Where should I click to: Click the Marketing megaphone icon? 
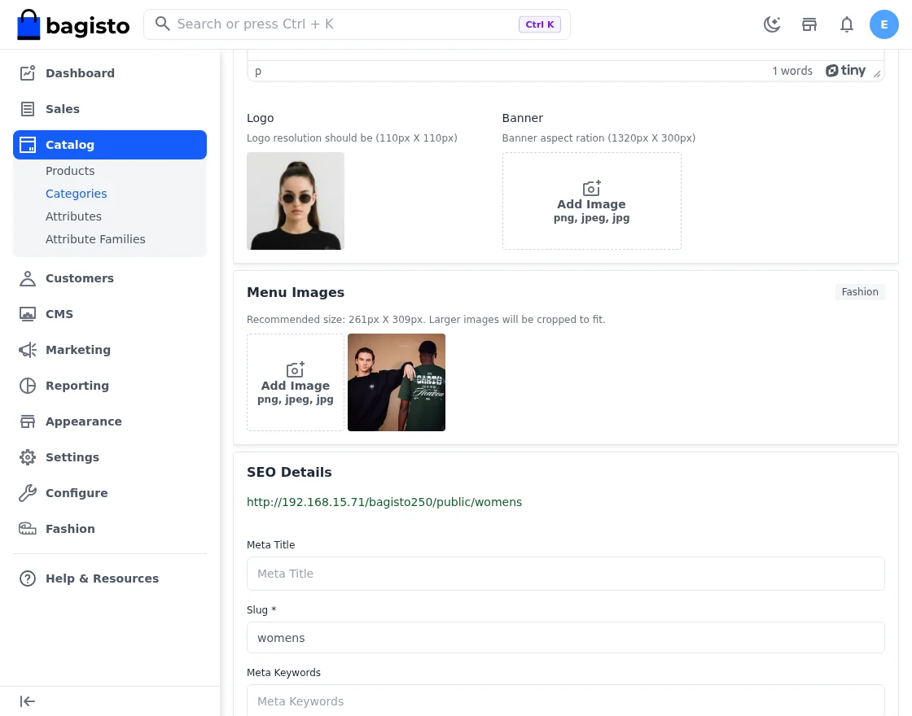(x=28, y=350)
